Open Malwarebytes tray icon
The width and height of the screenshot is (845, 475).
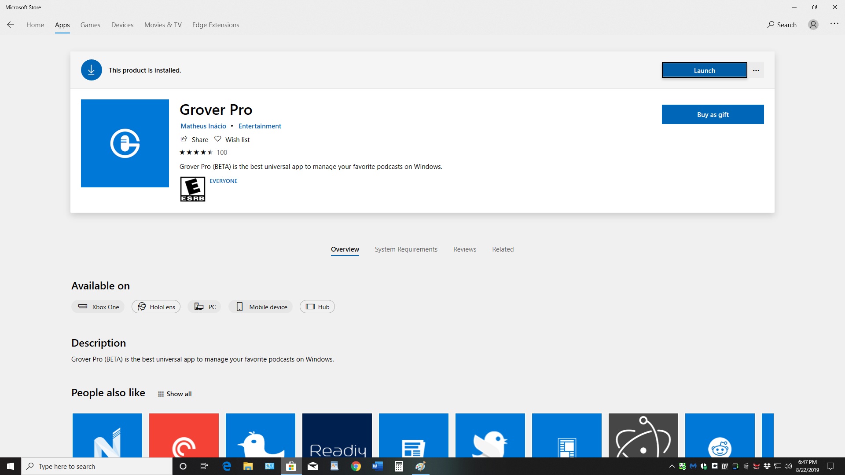tap(693, 466)
